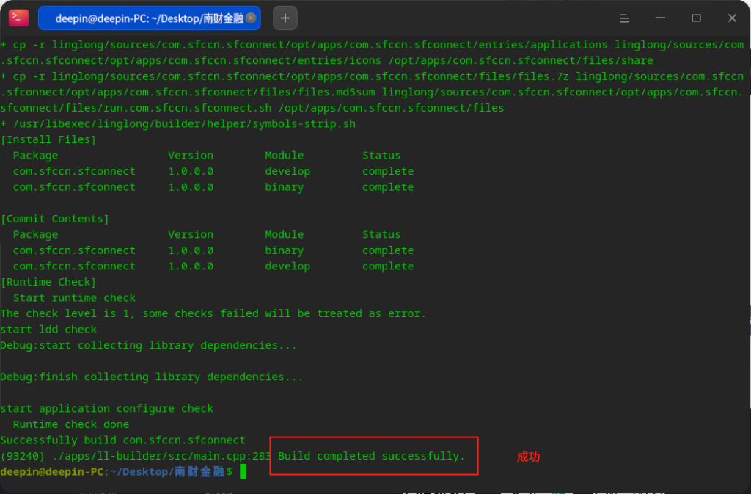Click the [Install Files] section heading

pos(48,139)
